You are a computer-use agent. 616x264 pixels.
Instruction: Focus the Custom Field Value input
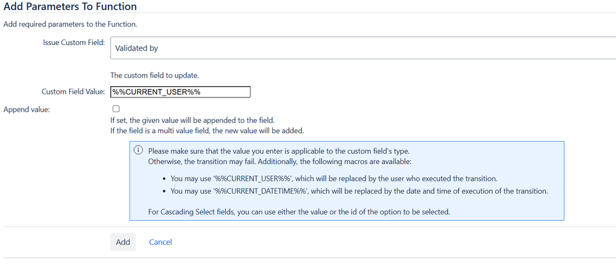180,92
